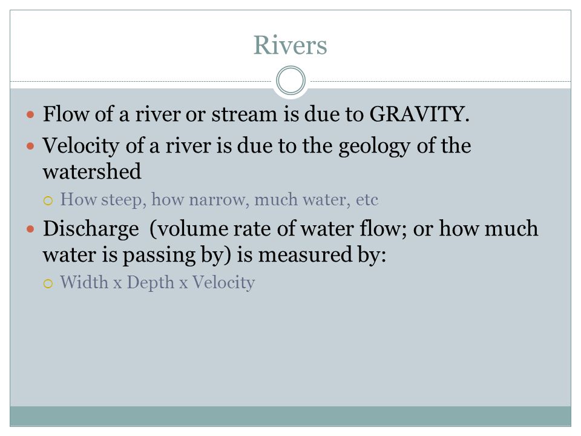This screenshot has height=436, width=581.
Task: Click the sub-bullet text How steep, how narrow
Action: pyautogui.click(x=153, y=199)
